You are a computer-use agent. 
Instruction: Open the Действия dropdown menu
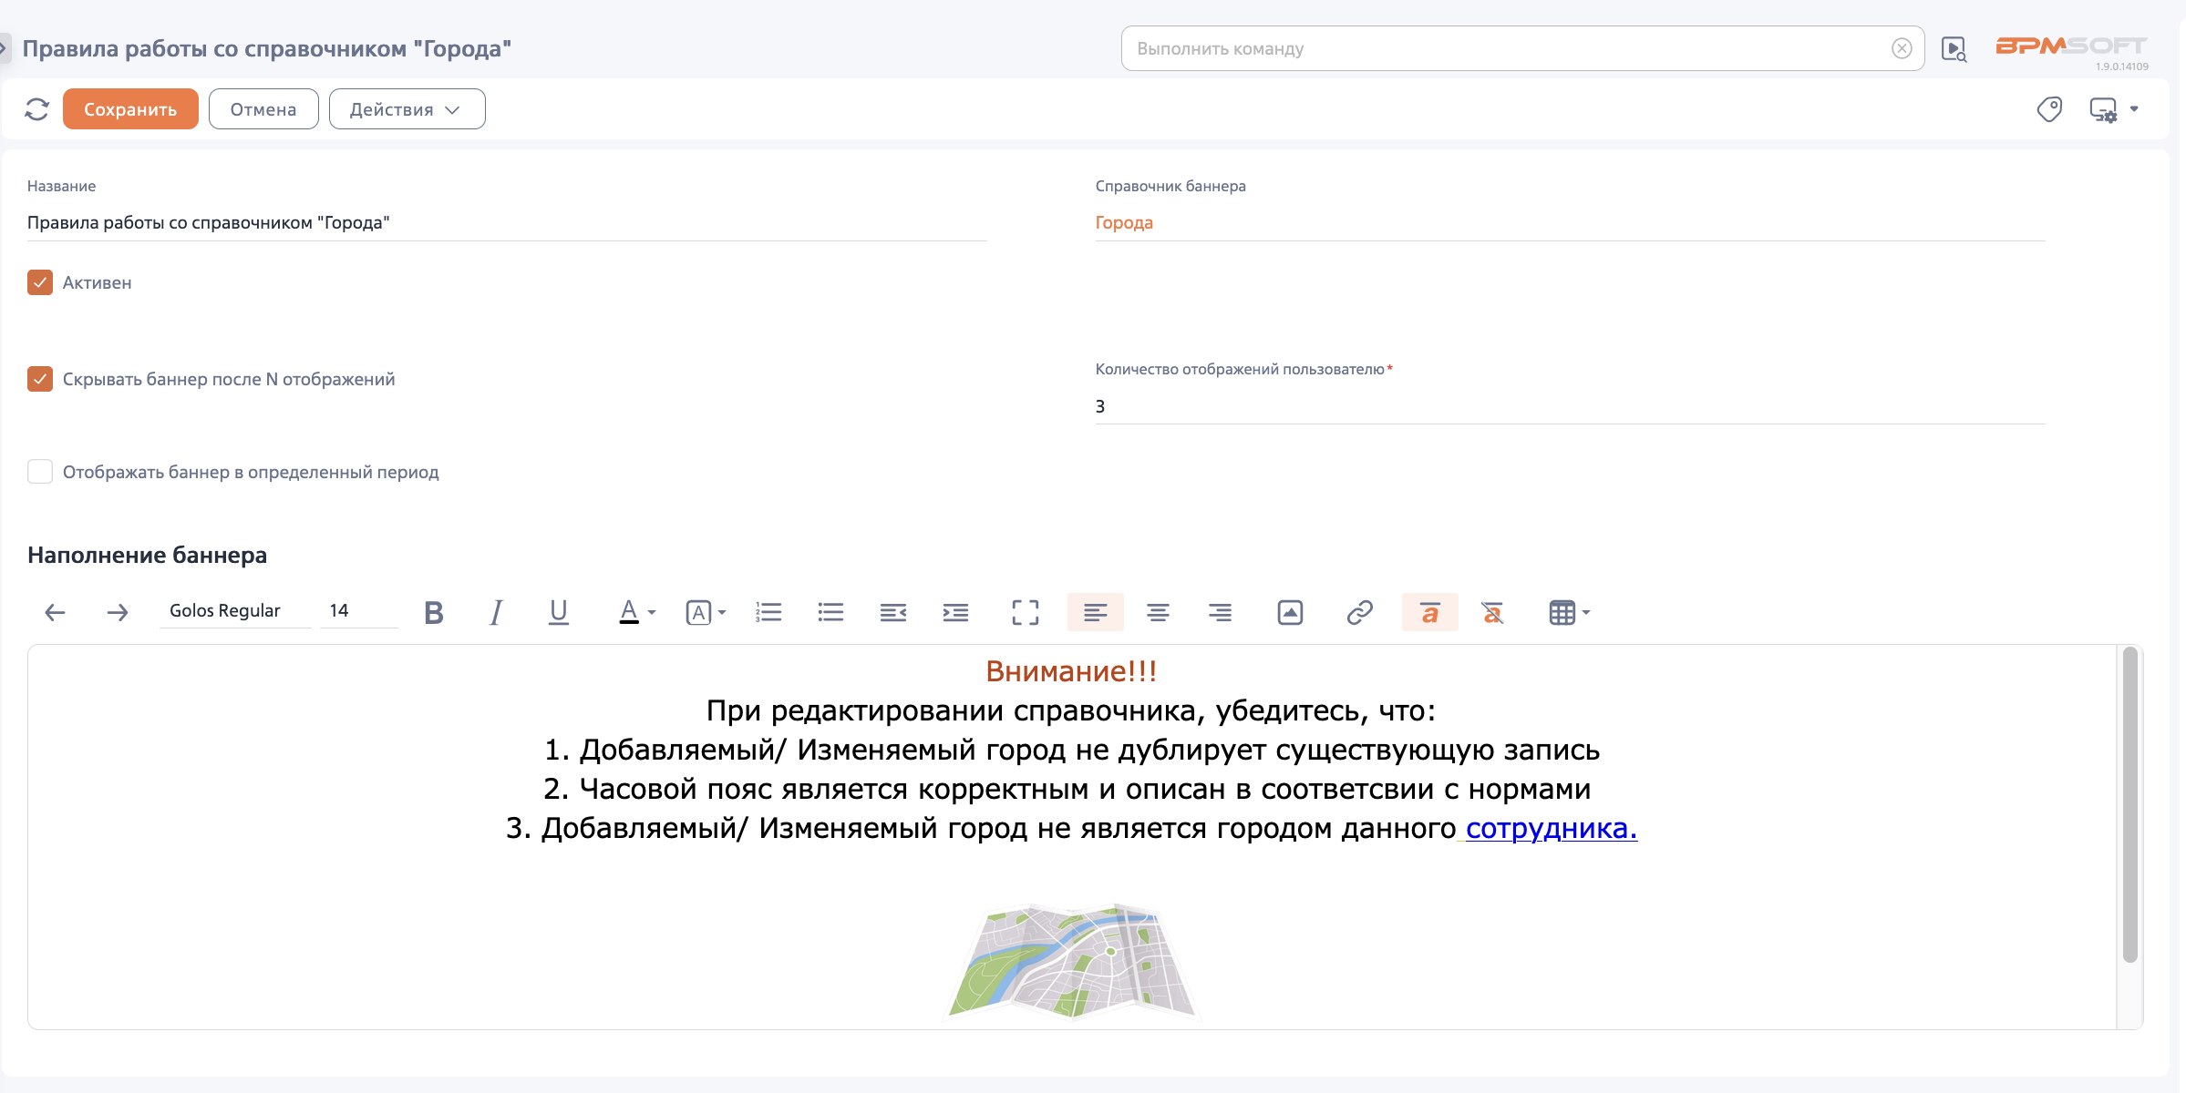[407, 109]
